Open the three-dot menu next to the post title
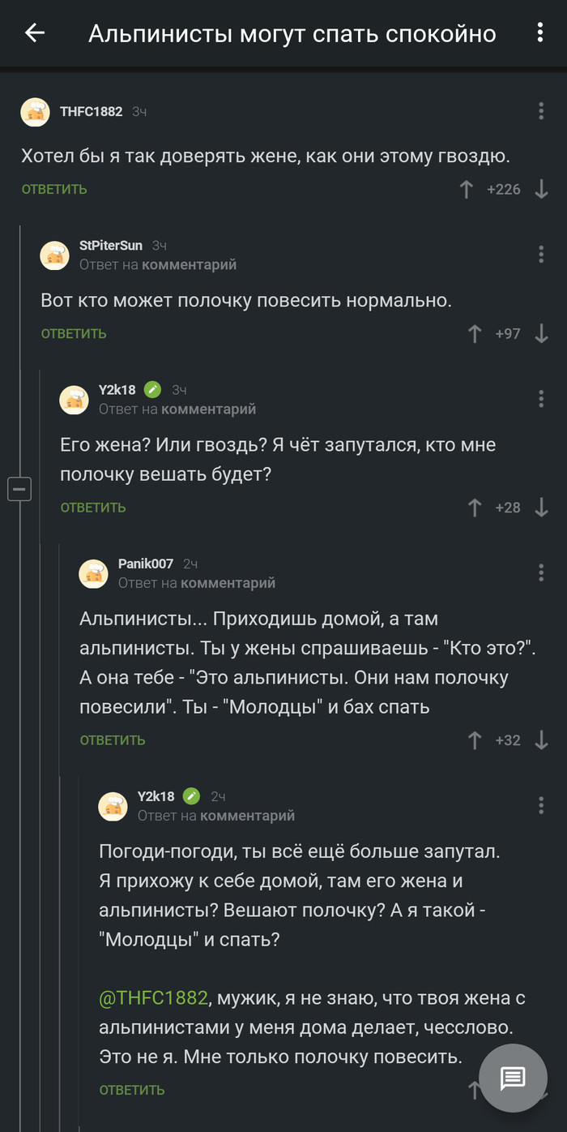 point(539,33)
